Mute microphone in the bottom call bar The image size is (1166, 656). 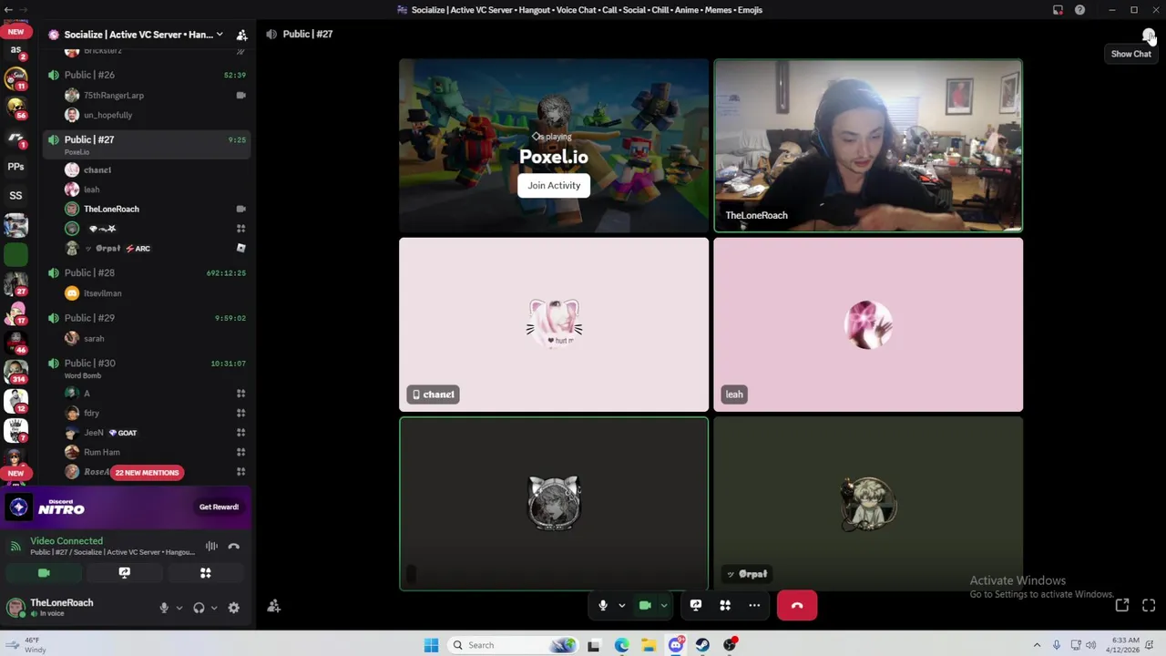click(x=603, y=605)
